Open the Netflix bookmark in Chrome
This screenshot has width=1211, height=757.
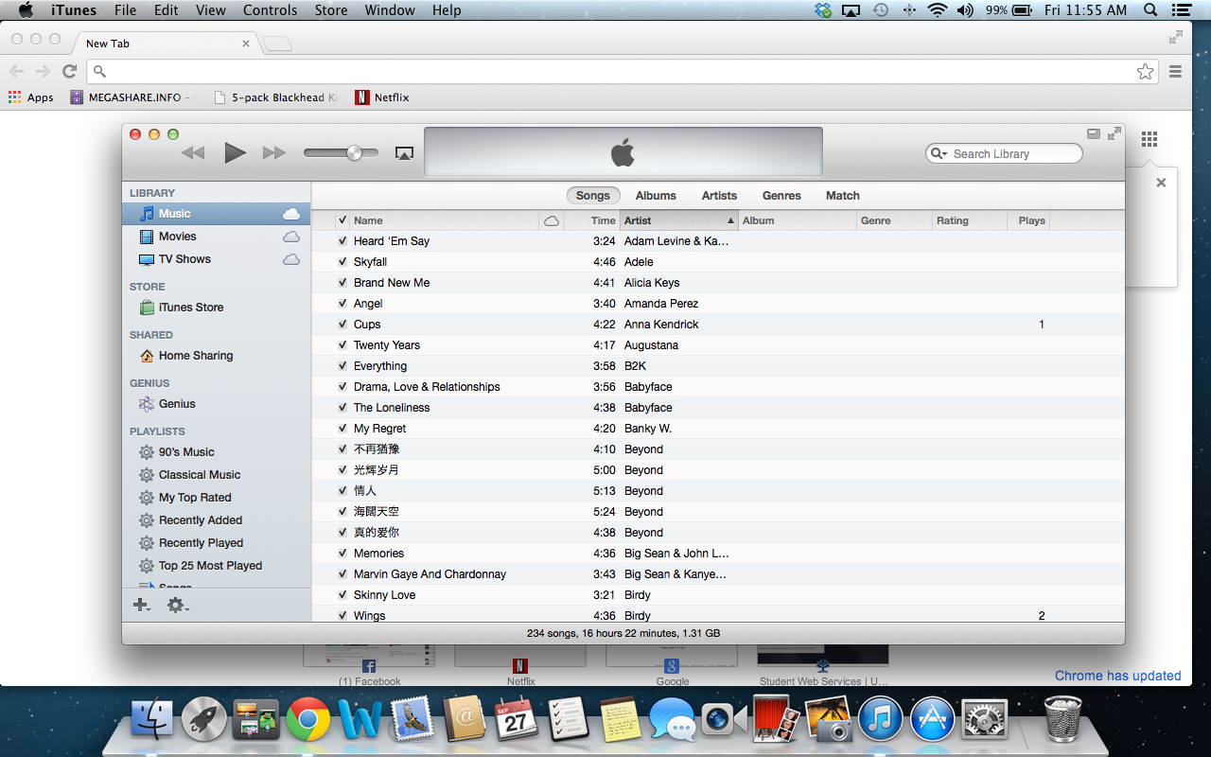pos(382,97)
